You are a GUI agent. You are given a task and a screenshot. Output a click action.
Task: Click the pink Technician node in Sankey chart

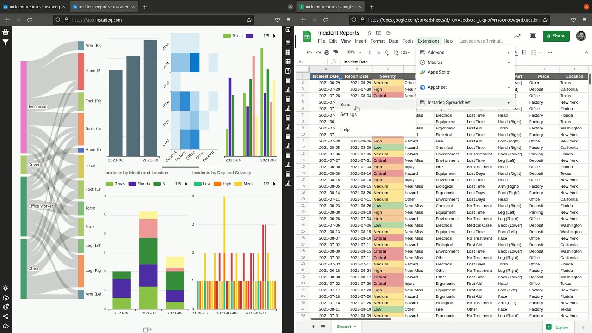[x=24, y=107]
